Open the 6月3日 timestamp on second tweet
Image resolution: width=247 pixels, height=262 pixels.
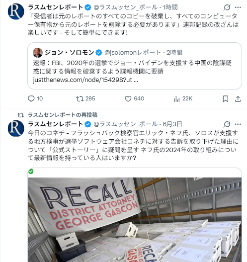pos(172,124)
